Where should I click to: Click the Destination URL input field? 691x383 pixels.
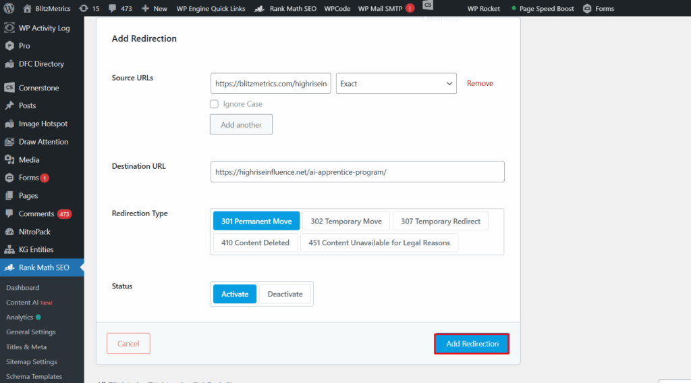pyautogui.click(x=357, y=172)
